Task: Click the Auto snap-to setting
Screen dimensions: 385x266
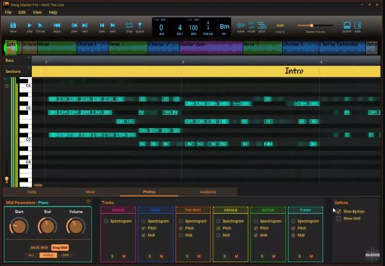Action: [x=280, y=26]
